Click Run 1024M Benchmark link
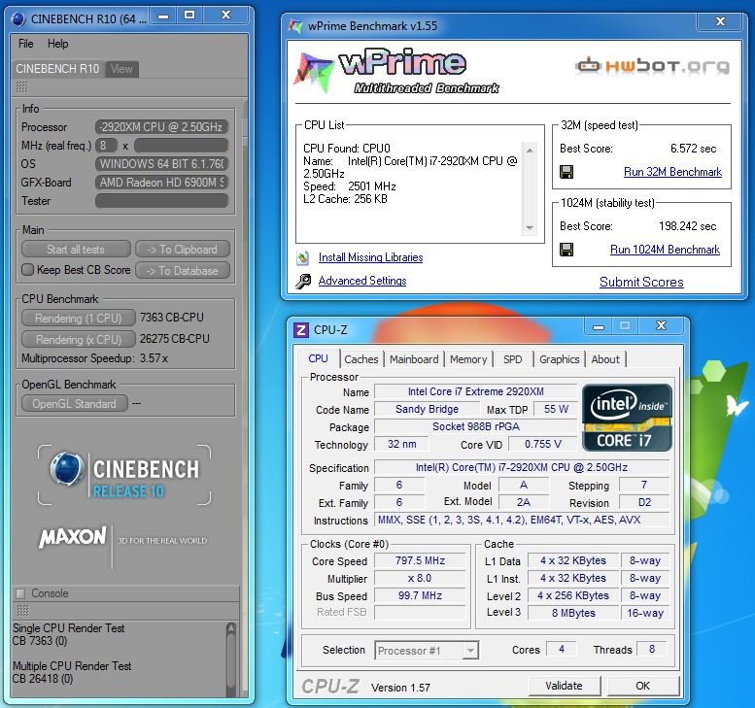Image resolution: width=755 pixels, height=708 pixels. (x=665, y=250)
